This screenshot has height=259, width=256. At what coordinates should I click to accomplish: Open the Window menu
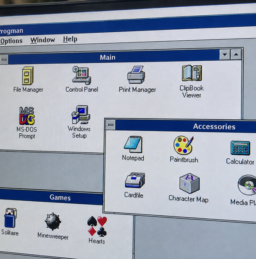pos(43,40)
